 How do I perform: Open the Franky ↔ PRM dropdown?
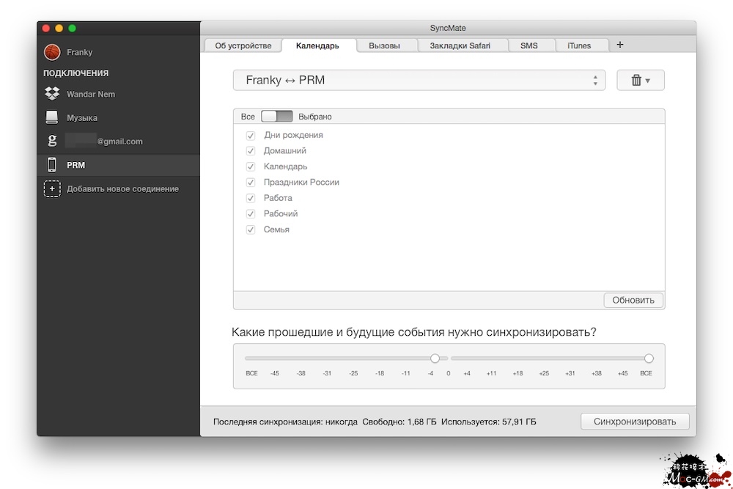pyautogui.click(x=419, y=81)
